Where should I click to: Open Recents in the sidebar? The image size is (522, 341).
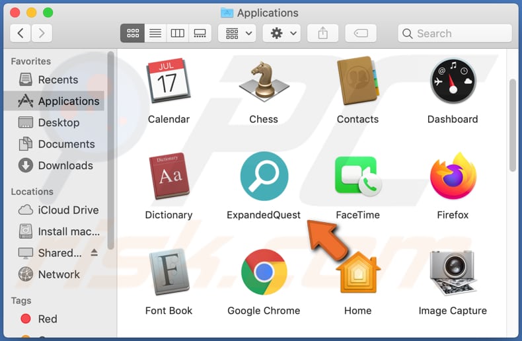55,79
